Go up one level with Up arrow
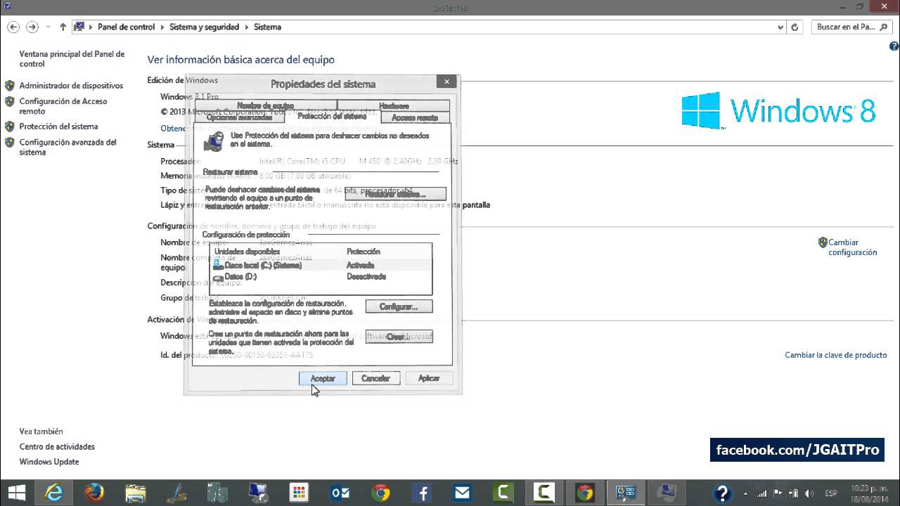Screen dimensions: 900x506 63,27
